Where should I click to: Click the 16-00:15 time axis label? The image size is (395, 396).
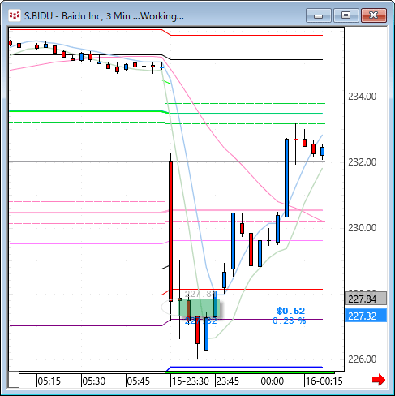[x=324, y=381]
